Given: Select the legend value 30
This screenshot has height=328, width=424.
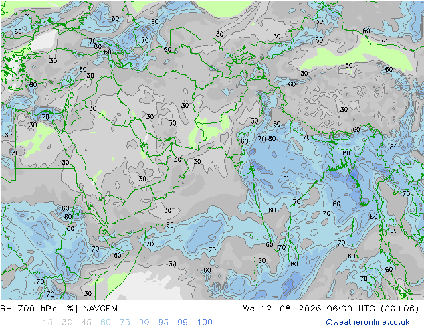Looking at the screenshot, I should tap(67, 323).
